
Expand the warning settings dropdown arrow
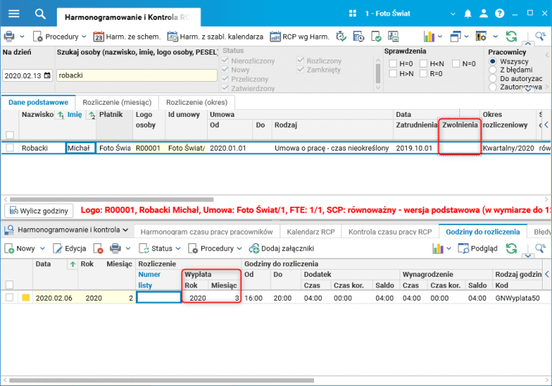click(x=495, y=37)
